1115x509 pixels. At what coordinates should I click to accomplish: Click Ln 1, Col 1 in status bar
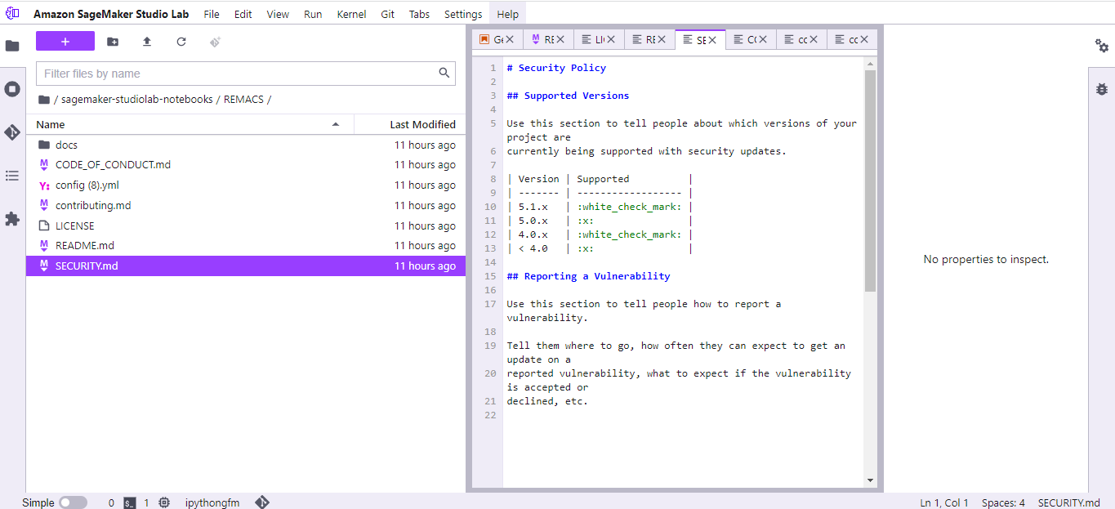coord(944,502)
